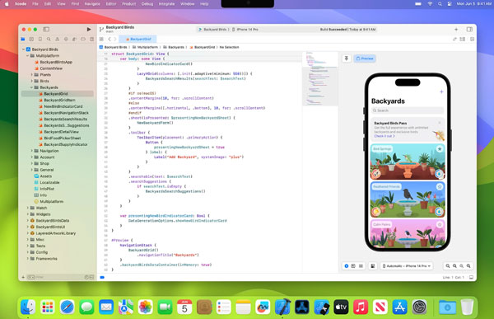Screen dimensions: 494x319
Task: Expand the Navigation folder
Action: click(x=32, y=151)
